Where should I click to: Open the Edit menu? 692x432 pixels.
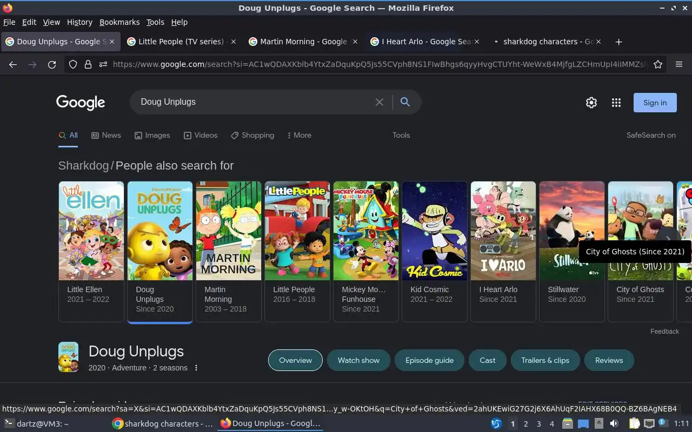point(29,22)
